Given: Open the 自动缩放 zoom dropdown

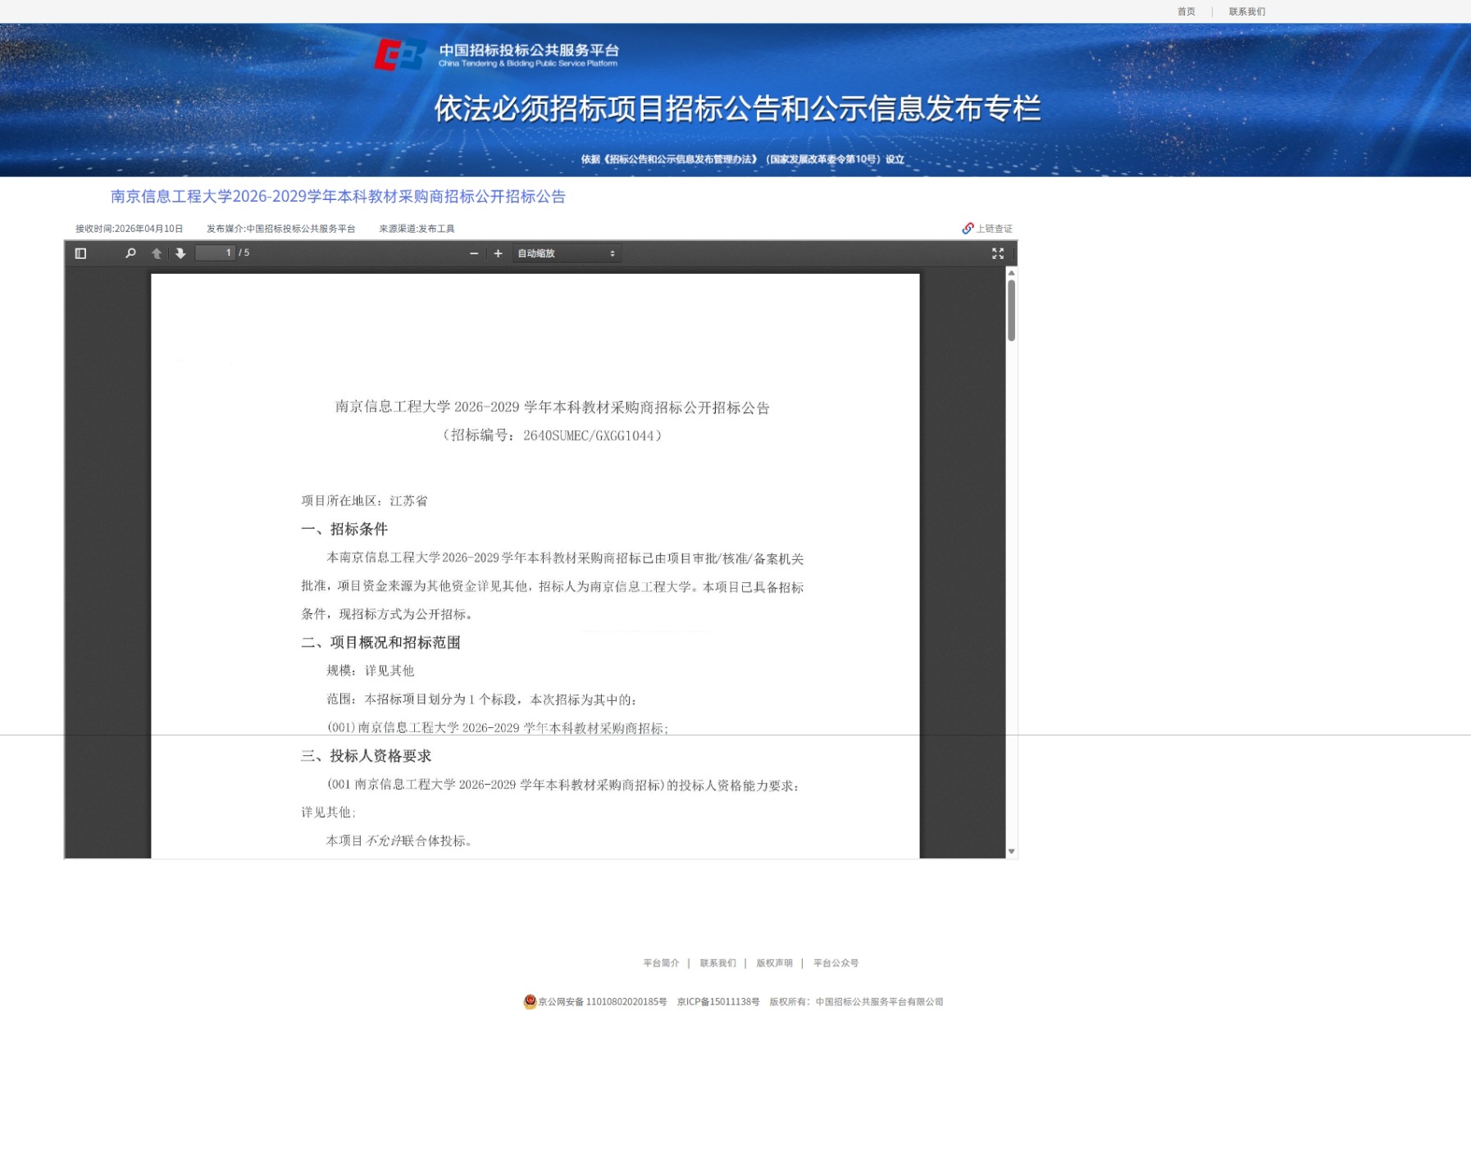Looking at the screenshot, I should 567,253.
